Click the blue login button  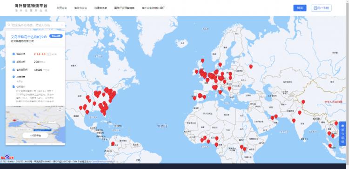(300, 8)
